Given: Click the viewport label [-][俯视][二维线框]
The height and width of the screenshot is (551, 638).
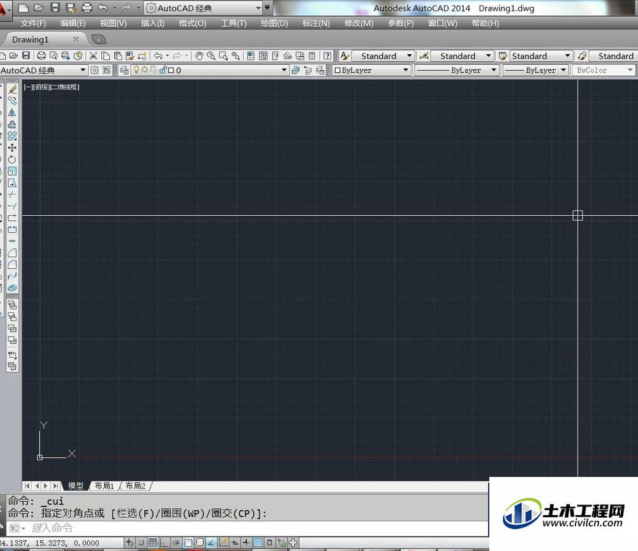Looking at the screenshot, I should [52, 87].
